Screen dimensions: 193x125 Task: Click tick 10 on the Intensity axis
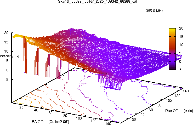pyautogui.click(x=6, y=52)
